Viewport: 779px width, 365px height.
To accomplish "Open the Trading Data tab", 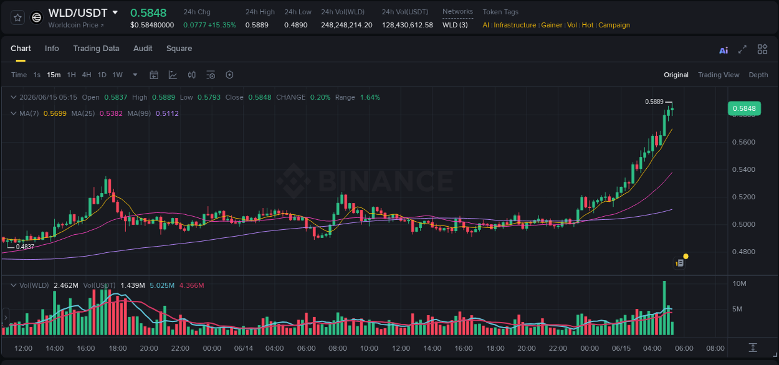I will [x=96, y=49].
